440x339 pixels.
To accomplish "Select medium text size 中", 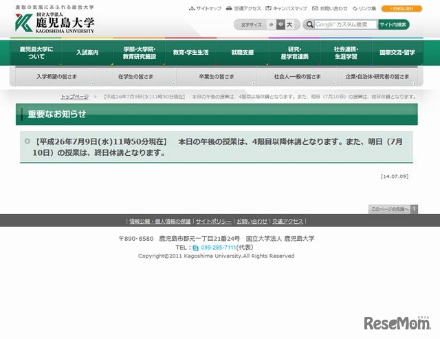I will click(280, 25).
